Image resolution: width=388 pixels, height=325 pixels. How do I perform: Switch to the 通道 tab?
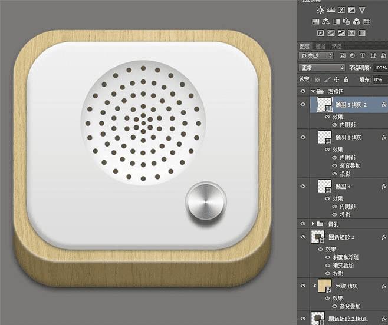320,46
